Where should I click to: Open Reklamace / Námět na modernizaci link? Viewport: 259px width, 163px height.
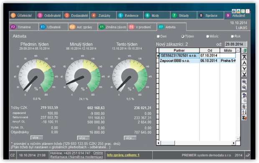76,157
